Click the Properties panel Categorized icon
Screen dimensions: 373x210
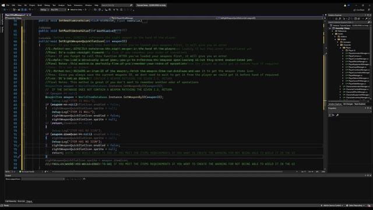(329, 115)
